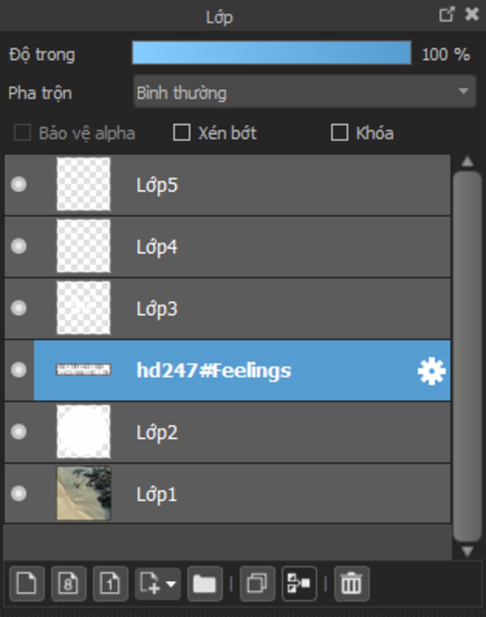This screenshot has height=617, width=486.
Task: Click the scroll down arrow of layer list
Action: [x=467, y=552]
